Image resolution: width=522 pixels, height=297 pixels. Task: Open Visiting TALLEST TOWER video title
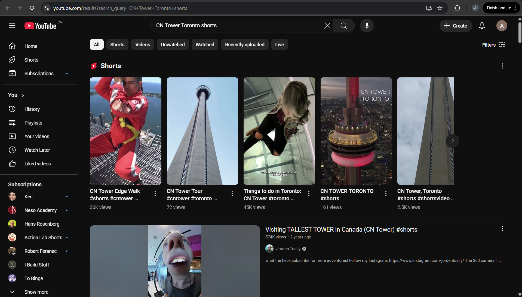[341, 229]
